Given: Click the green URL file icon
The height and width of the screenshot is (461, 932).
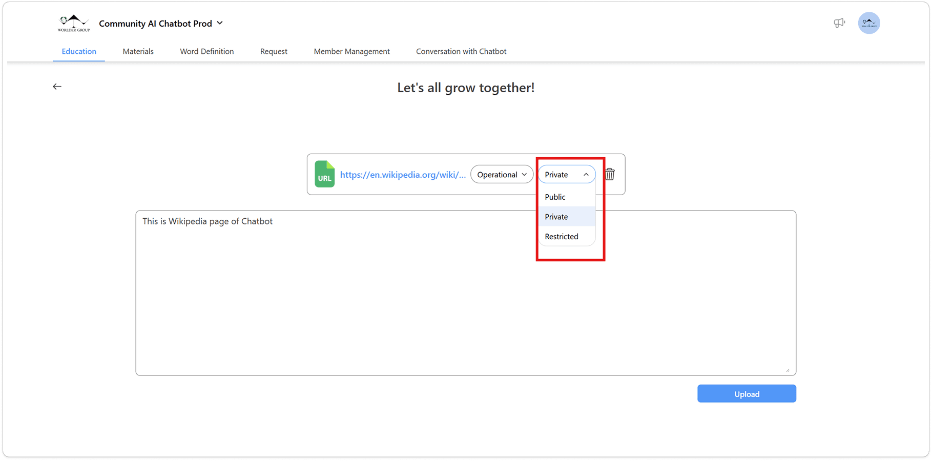Looking at the screenshot, I should click(324, 174).
